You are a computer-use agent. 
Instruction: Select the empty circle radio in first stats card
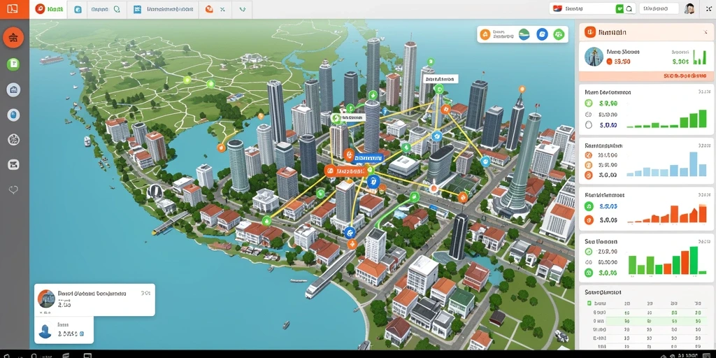(x=588, y=125)
